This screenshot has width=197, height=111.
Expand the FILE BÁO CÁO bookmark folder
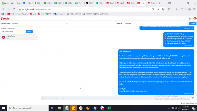pos(74,14)
